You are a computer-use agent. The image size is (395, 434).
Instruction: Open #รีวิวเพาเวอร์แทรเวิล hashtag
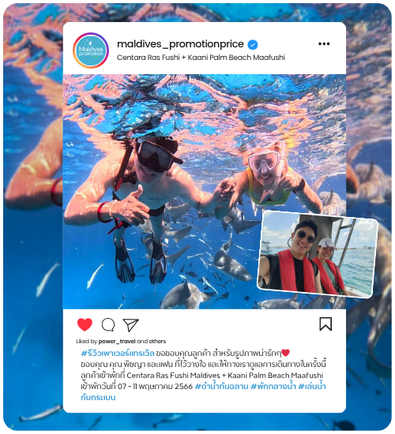(x=118, y=354)
